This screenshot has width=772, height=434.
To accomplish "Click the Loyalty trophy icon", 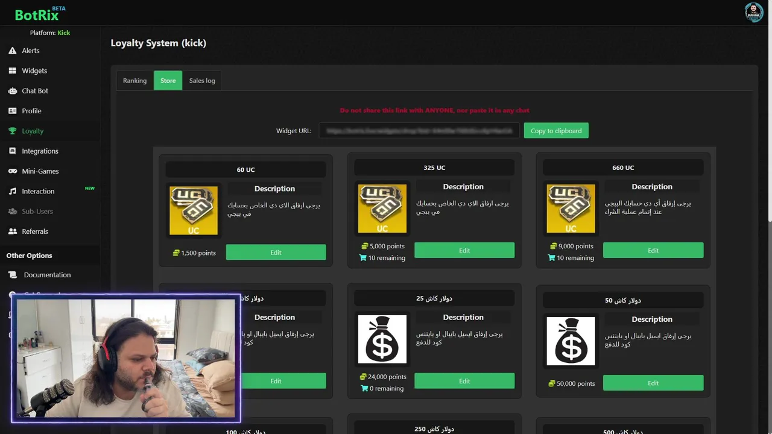I will coord(12,131).
